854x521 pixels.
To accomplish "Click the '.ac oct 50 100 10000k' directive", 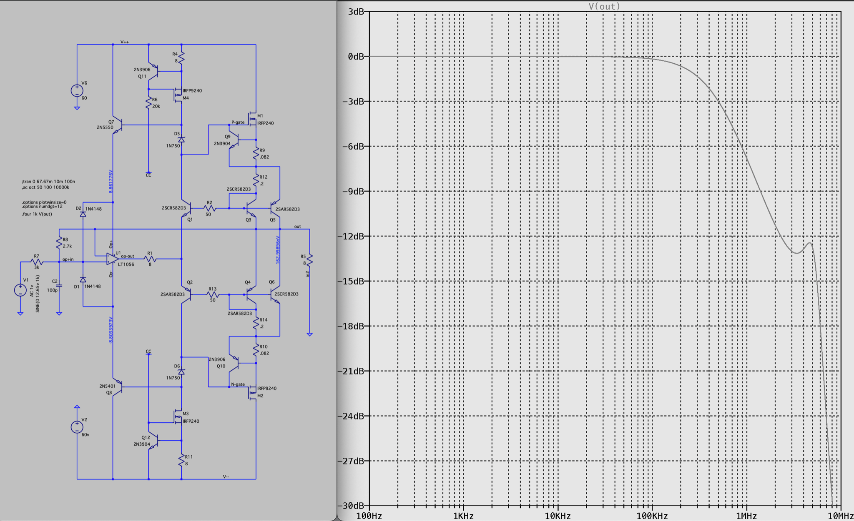I will [45, 187].
